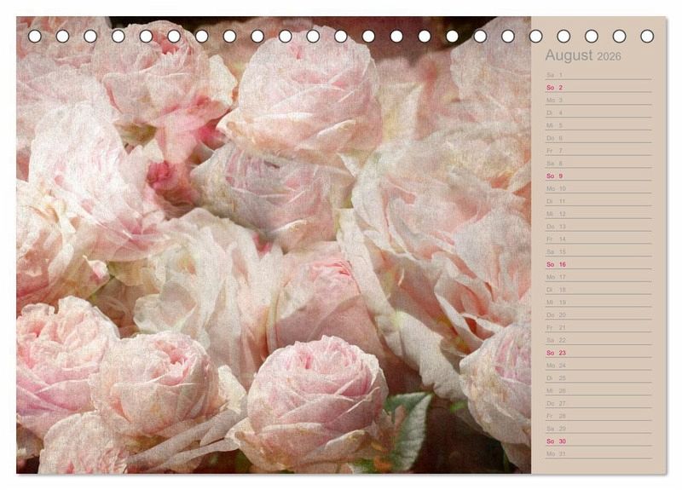
Task: Select Do 20 date row
Action: point(597,314)
